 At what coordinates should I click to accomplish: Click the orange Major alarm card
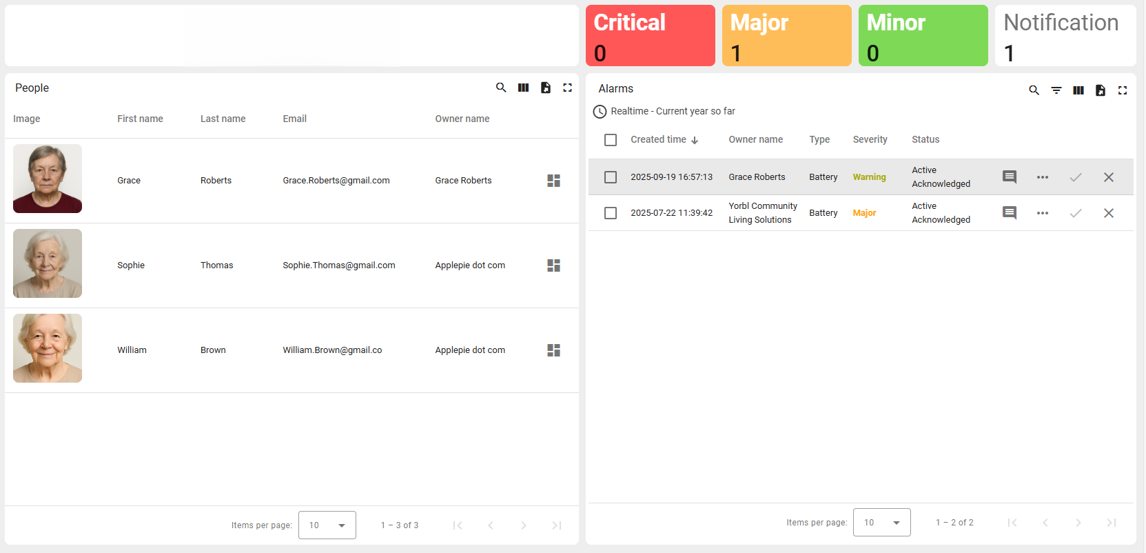[786, 36]
